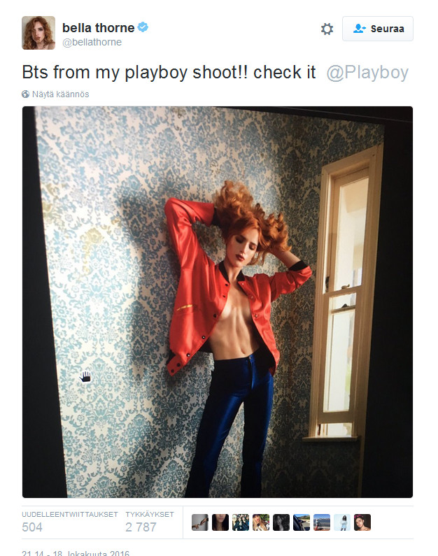Open the fourth liker's avatar thumbnail
Image resolution: width=438 pixels, height=556 pixels.
click(x=261, y=522)
